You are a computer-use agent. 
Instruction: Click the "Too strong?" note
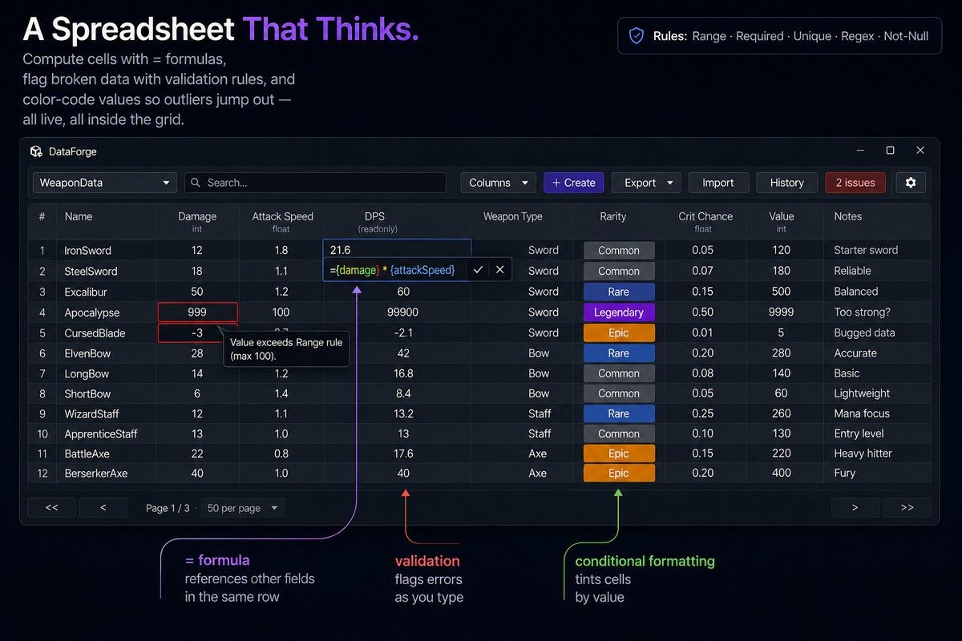coord(862,312)
